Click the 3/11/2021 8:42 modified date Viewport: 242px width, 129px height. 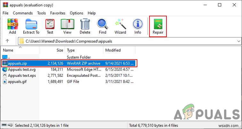(119, 82)
